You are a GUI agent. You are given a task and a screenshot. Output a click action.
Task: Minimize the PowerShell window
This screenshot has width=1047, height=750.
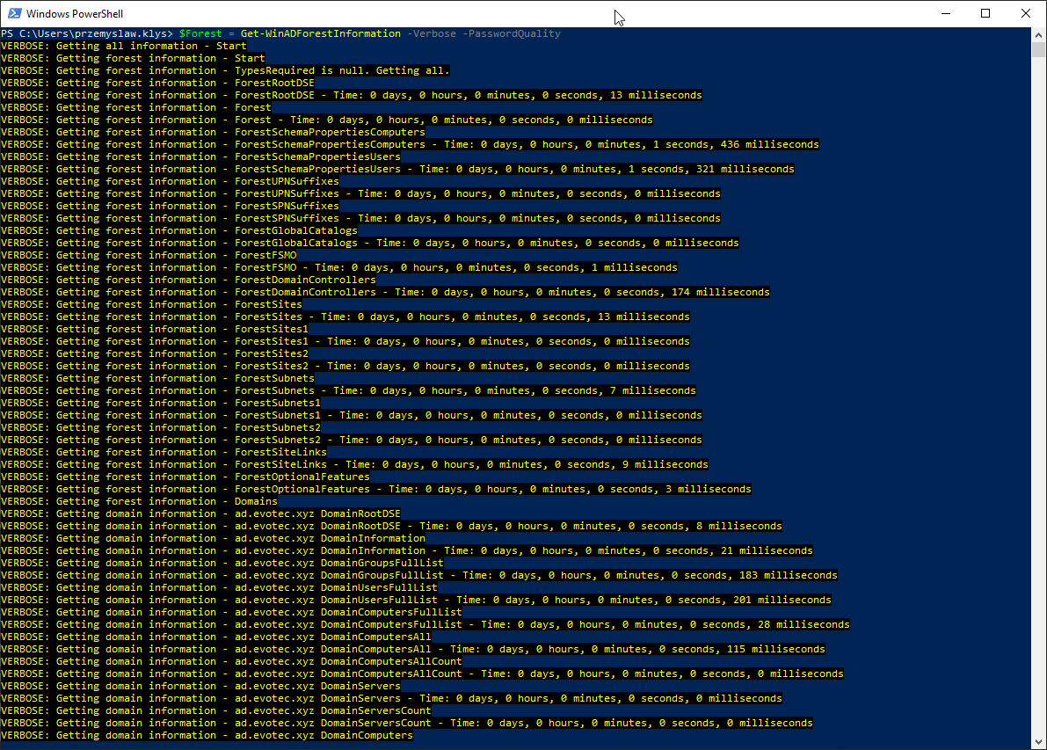click(x=945, y=12)
